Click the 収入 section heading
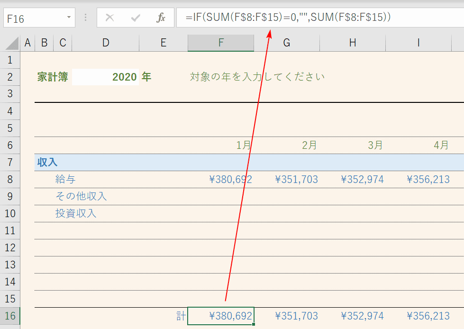 coord(47,163)
